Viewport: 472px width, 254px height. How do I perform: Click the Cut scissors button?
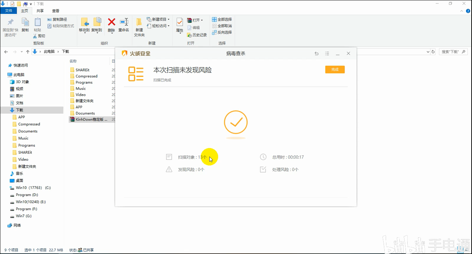click(x=39, y=36)
